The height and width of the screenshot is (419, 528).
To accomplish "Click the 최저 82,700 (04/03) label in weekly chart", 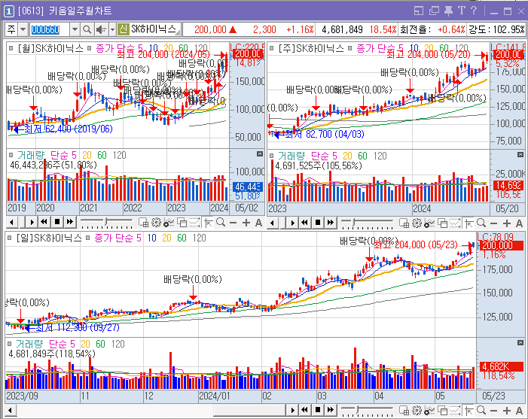I will click(325, 134).
